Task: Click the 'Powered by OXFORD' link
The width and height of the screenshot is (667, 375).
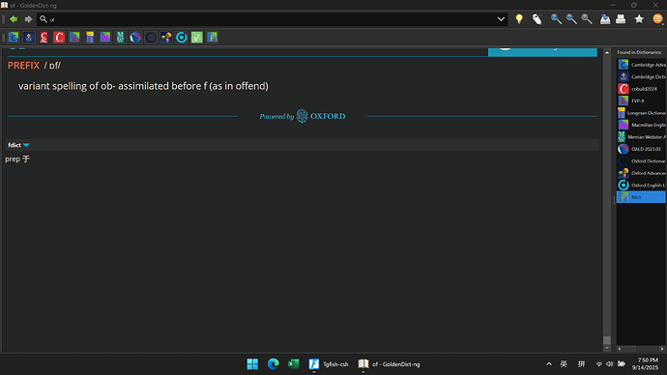Action: coord(303,116)
